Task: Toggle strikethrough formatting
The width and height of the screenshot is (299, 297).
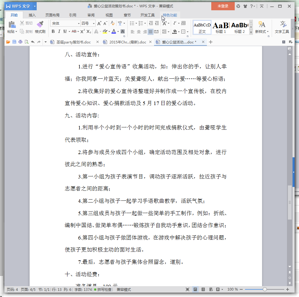Action: click(x=74, y=31)
